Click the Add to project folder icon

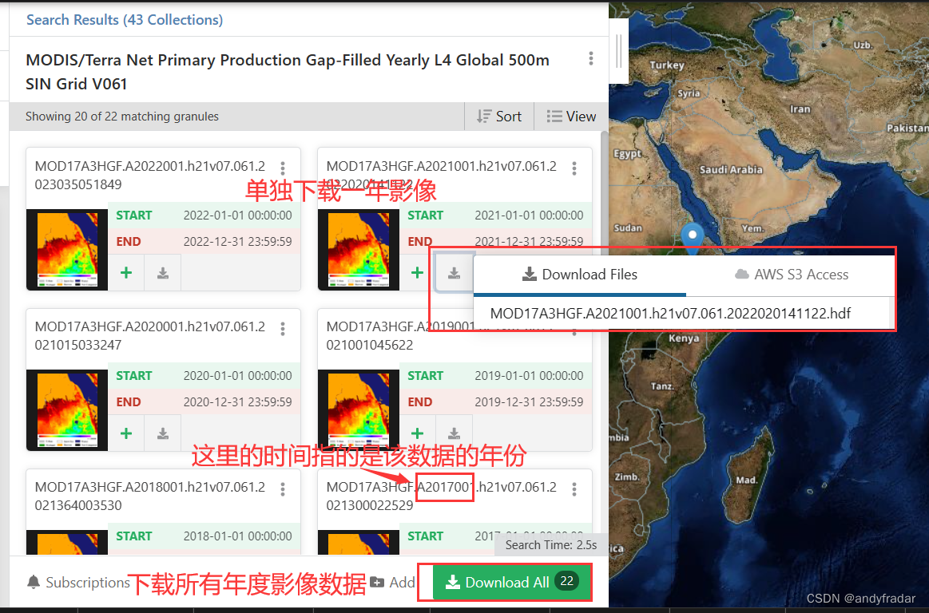(x=376, y=583)
